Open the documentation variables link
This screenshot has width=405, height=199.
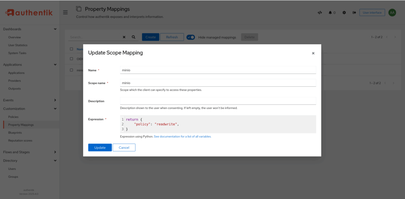182,136
